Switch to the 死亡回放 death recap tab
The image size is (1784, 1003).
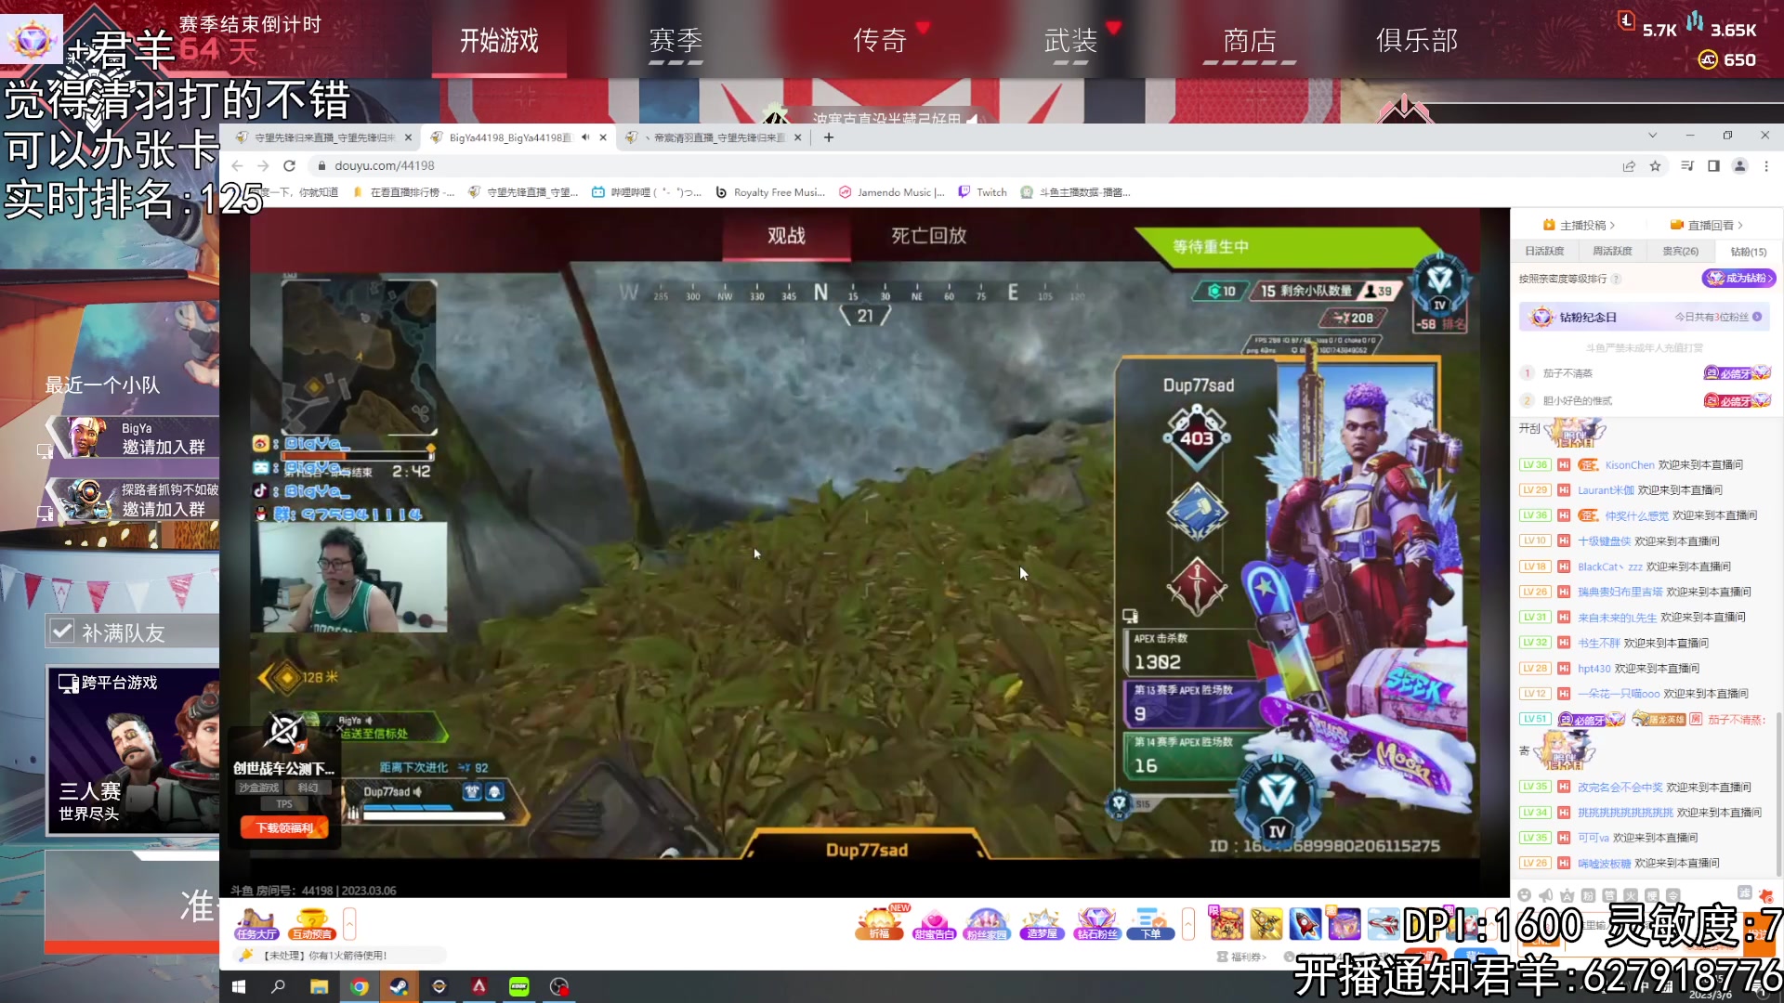pos(929,236)
